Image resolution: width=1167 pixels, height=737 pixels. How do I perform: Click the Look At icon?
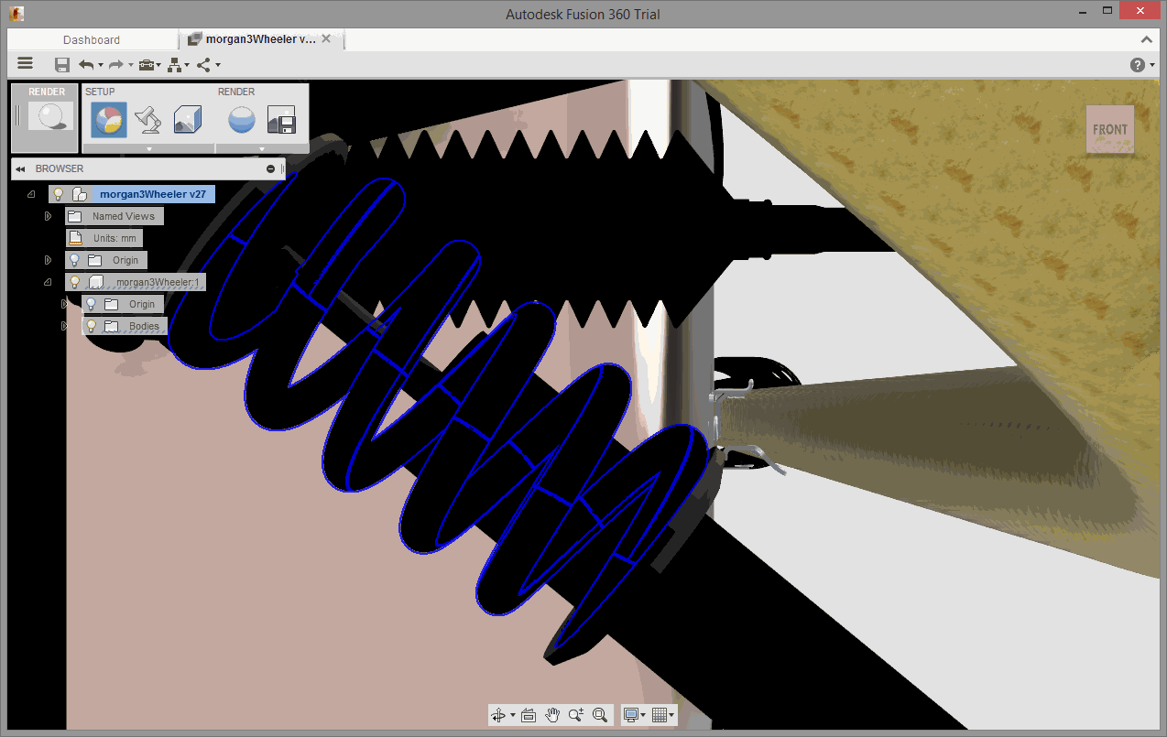[529, 715]
